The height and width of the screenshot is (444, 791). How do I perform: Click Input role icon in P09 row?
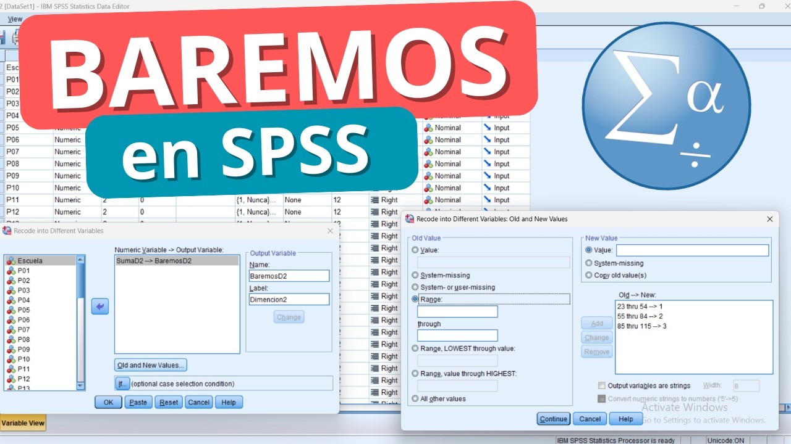(x=488, y=176)
